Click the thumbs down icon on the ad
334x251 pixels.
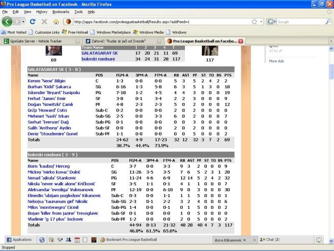(276, 51)
